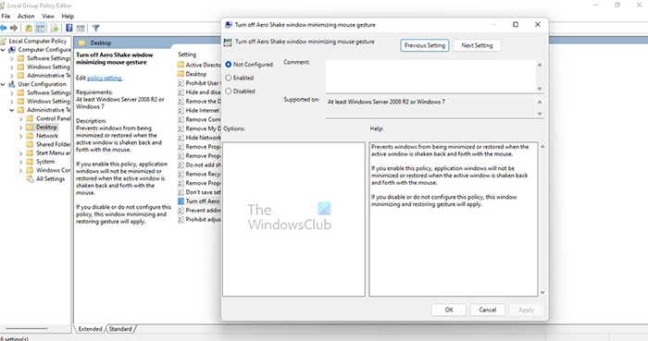The width and height of the screenshot is (648, 341).
Task: Collapse Administrative Templates under User Configuration
Action: click(11, 110)
